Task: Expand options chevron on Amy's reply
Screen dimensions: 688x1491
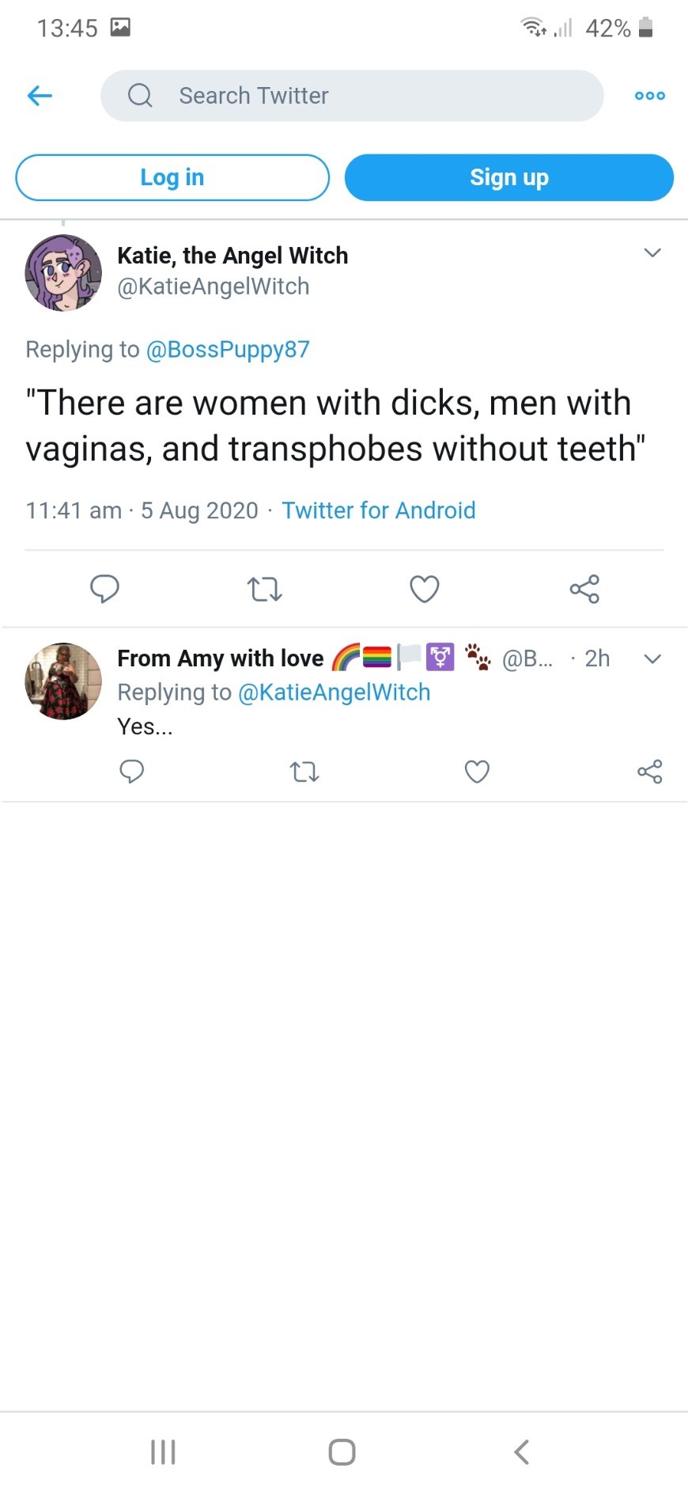Action: 652,658
